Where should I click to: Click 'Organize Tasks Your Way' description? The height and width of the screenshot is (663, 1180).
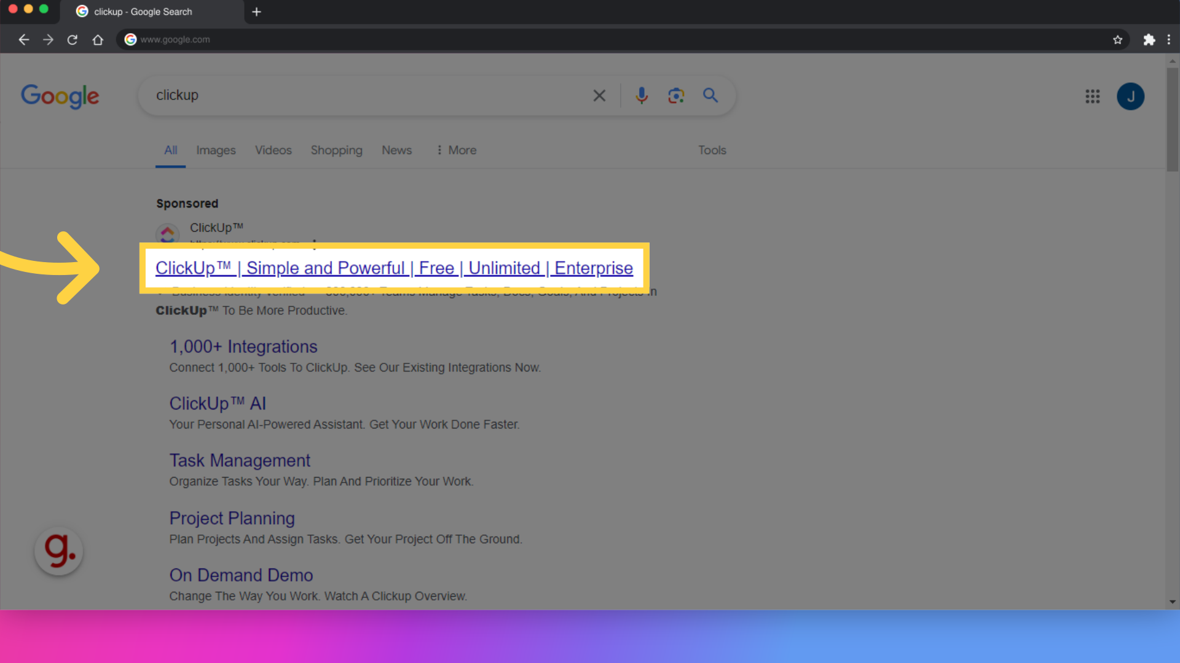coord(321,482)
